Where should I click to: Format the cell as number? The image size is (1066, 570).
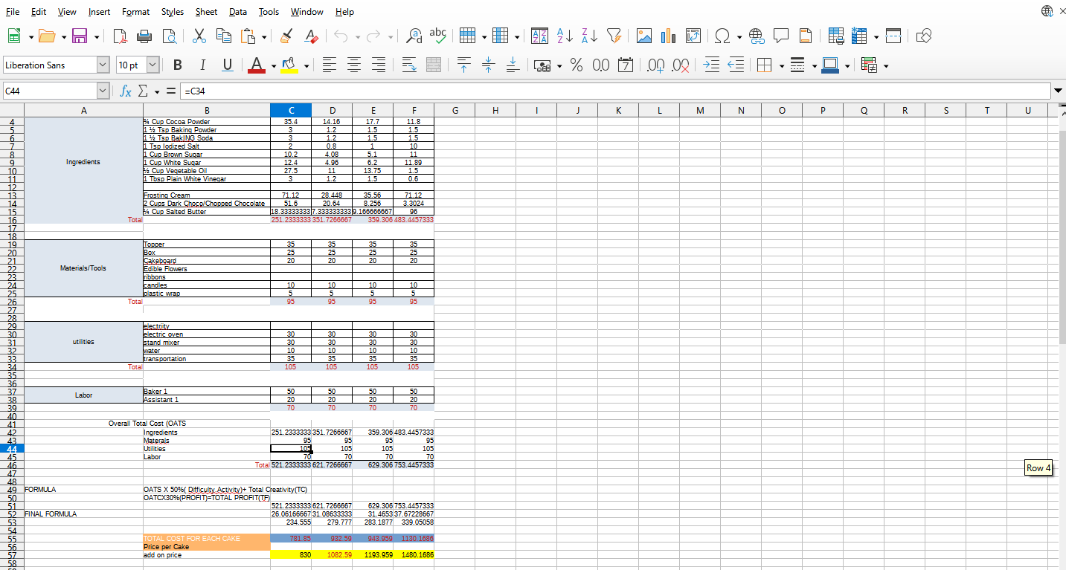[601, 65]
